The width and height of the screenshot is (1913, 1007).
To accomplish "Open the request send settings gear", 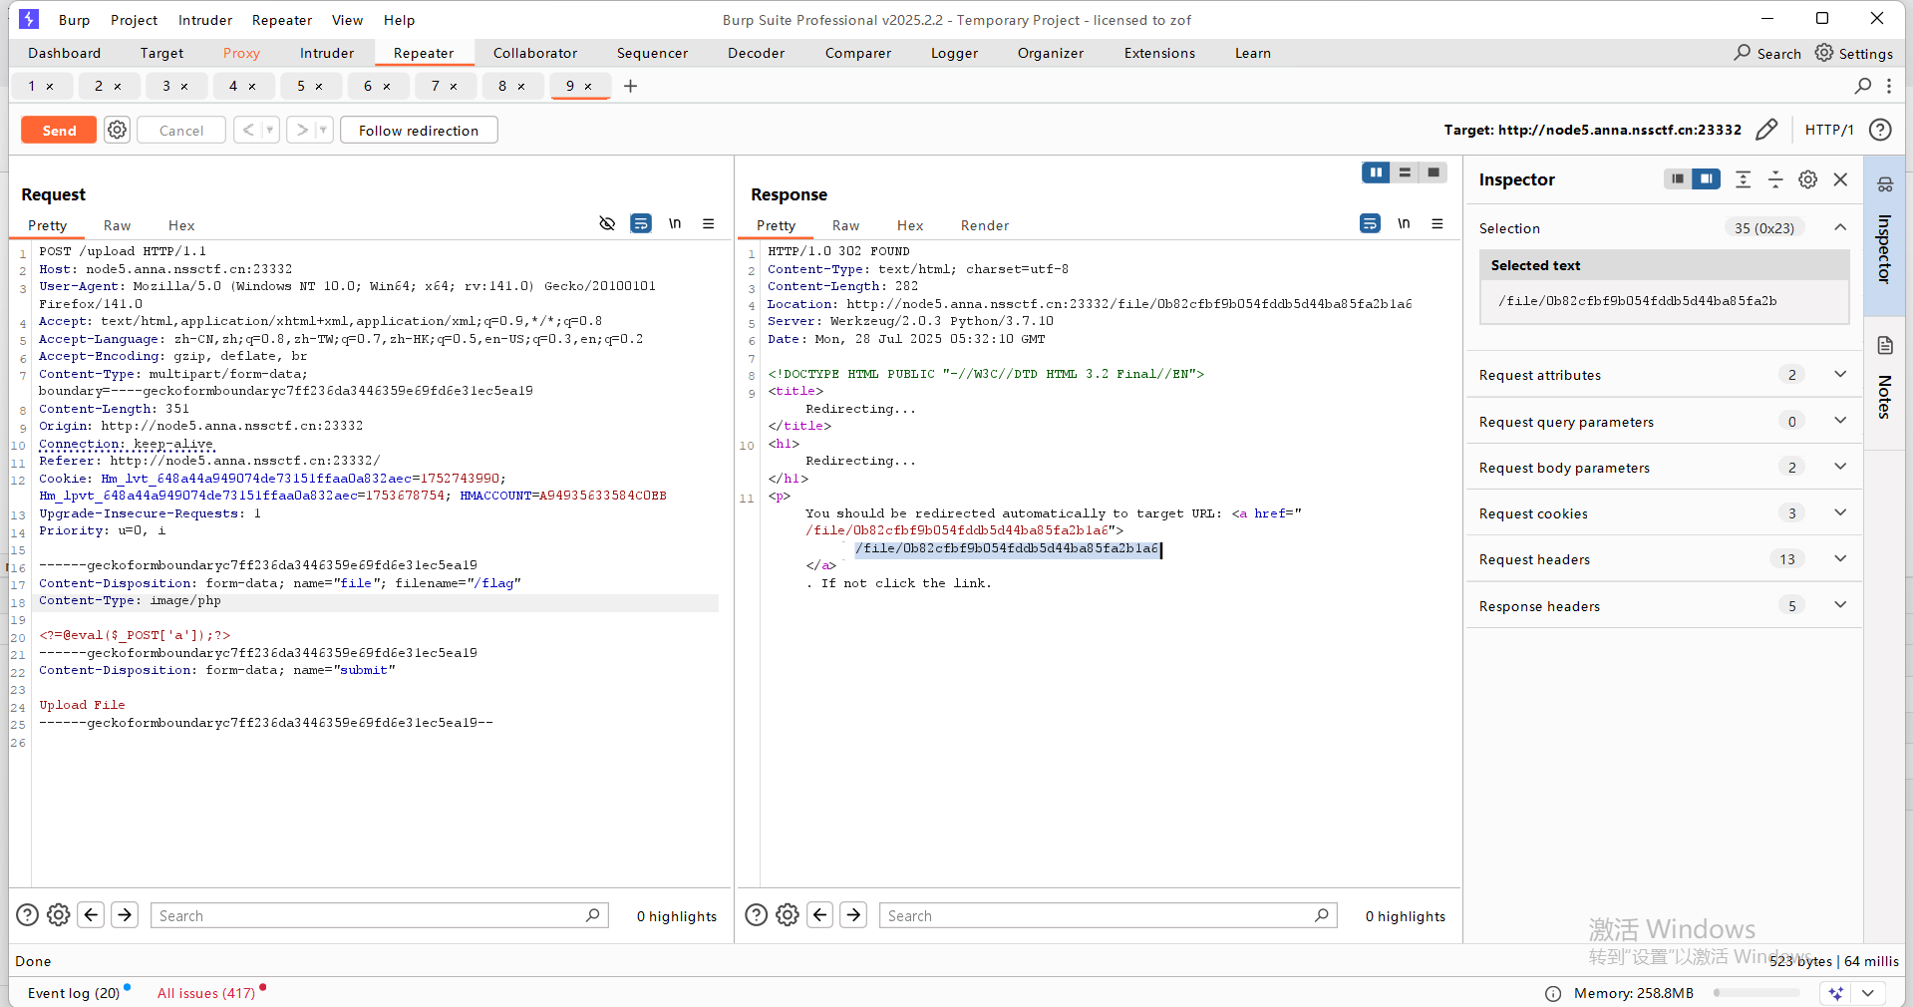I will 118,130.
